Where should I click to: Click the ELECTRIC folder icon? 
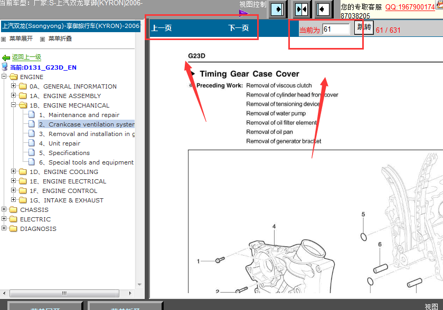coord(13,219)
